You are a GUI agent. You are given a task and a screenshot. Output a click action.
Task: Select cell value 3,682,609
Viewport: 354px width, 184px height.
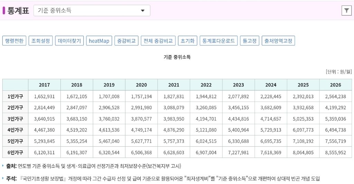[271, 108]
